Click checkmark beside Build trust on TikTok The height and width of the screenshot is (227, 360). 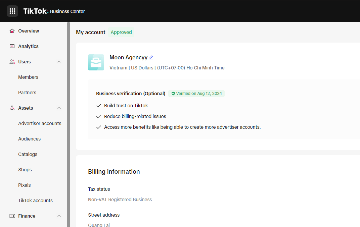(99, 106)
